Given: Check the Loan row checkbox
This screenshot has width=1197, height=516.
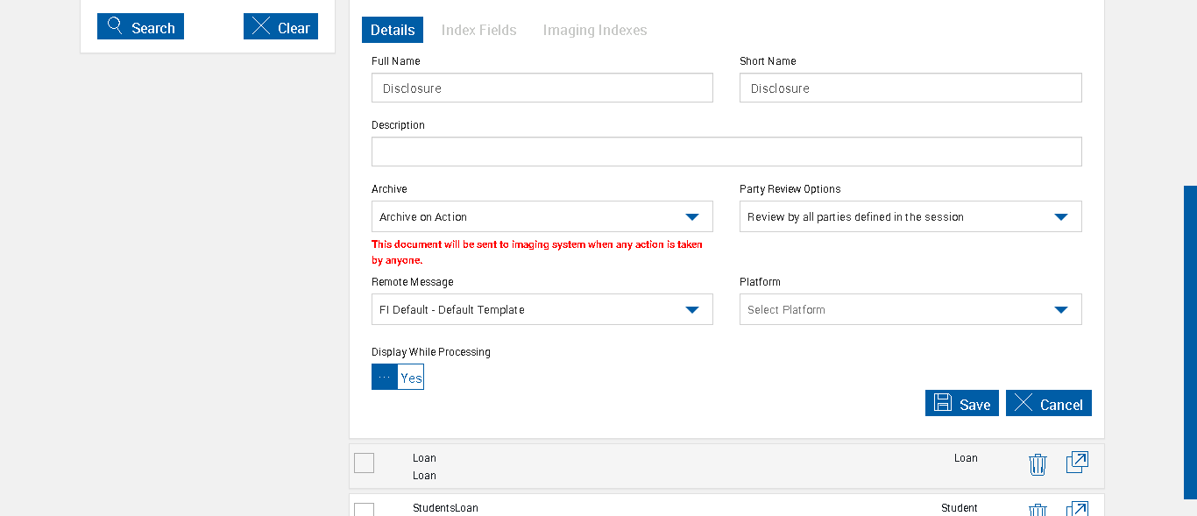Looking at the screenshot, I should click(x=365, y=463).
